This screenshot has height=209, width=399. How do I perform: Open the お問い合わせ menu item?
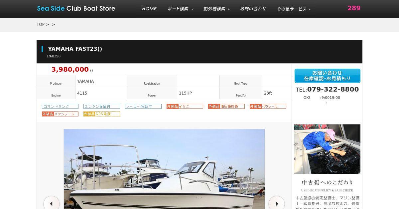(x=253, y=9)
